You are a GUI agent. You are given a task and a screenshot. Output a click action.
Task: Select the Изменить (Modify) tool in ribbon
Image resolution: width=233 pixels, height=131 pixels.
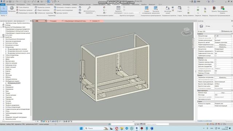(4, 10)
